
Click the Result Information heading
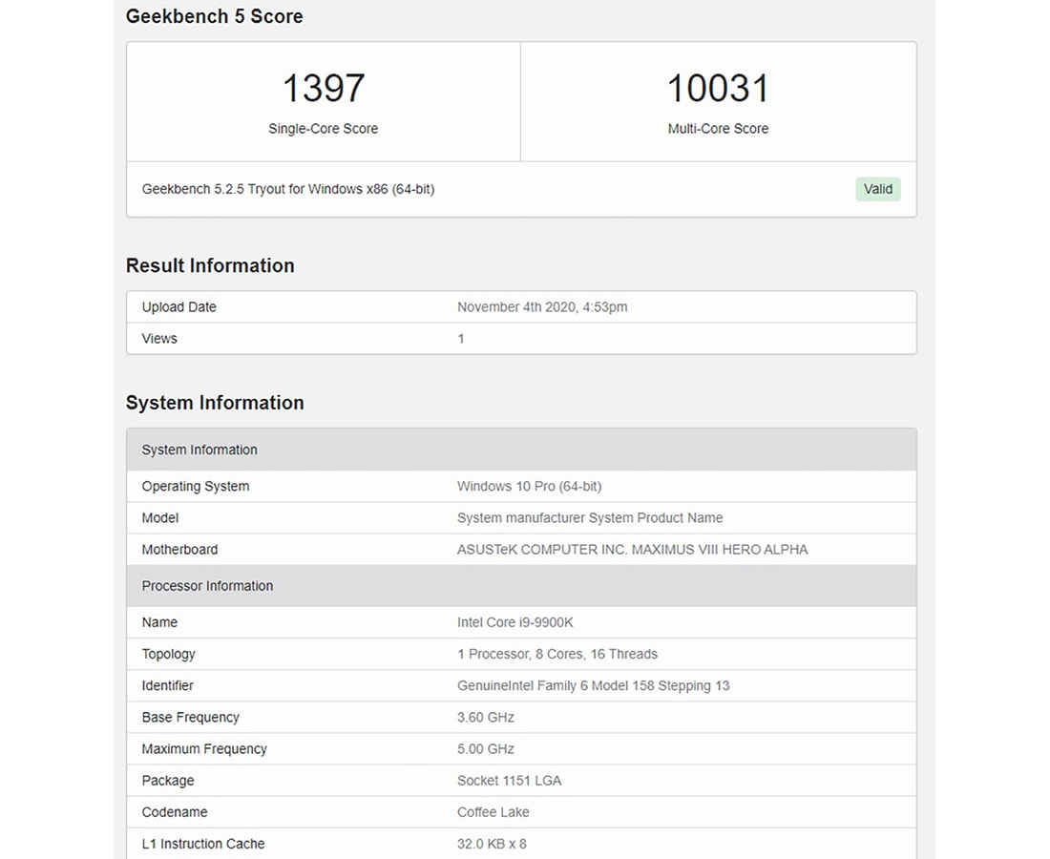coord(210,265)
